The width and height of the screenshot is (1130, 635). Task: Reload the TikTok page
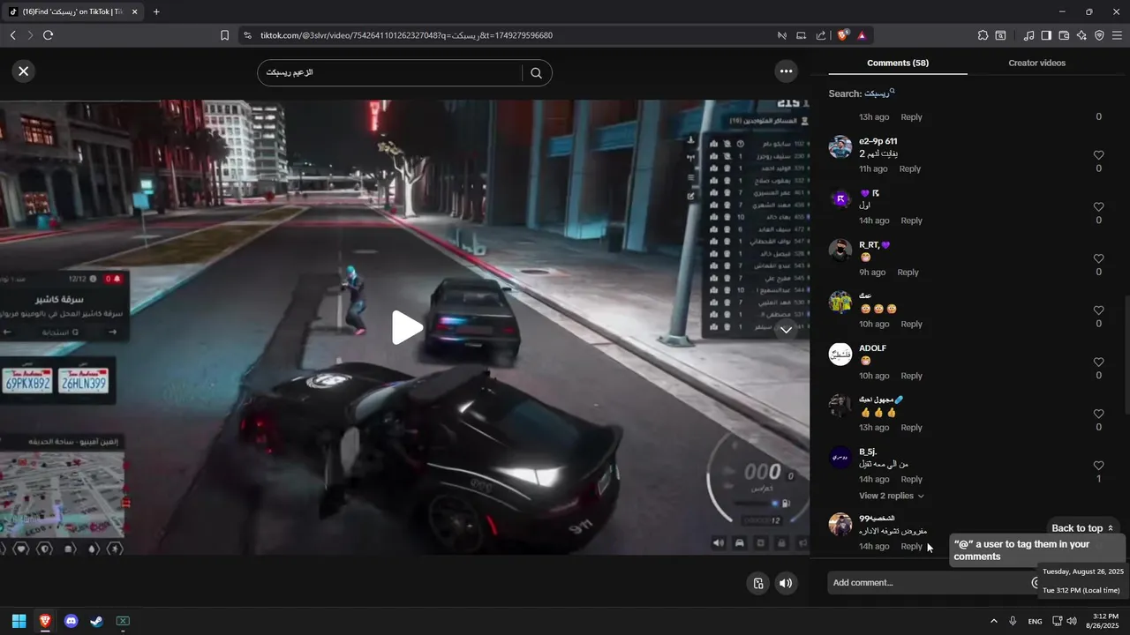(x=48, y=35)
